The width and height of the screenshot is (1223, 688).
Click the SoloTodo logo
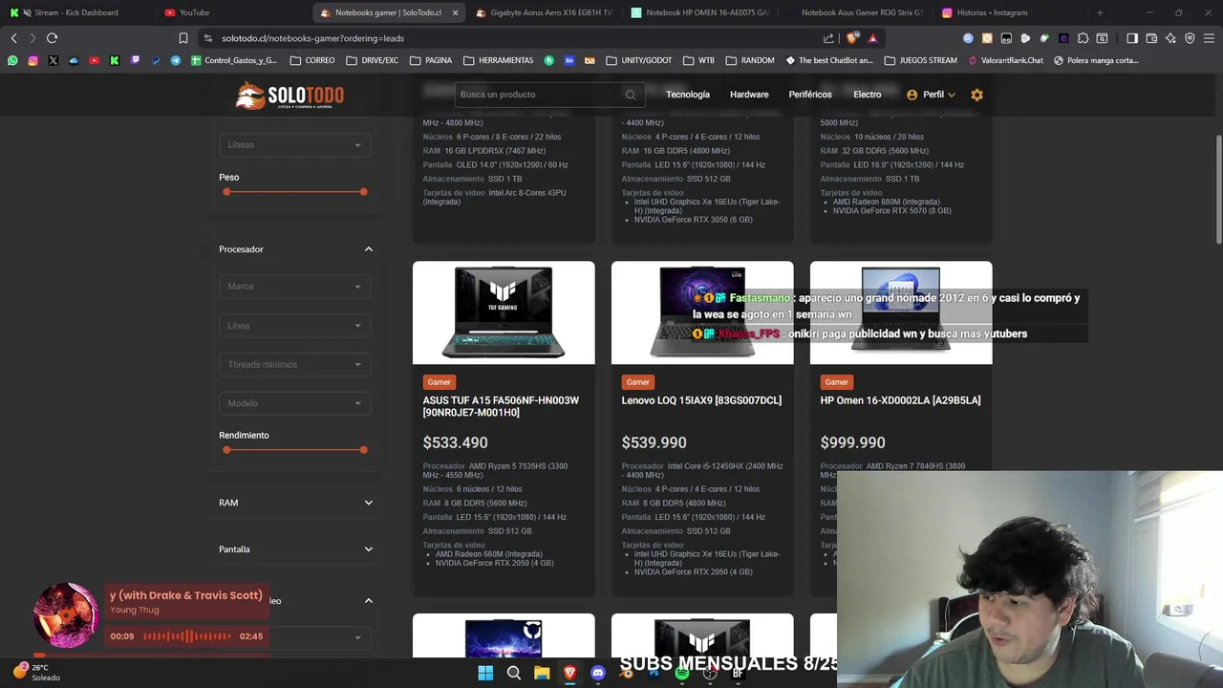[290, 95]
